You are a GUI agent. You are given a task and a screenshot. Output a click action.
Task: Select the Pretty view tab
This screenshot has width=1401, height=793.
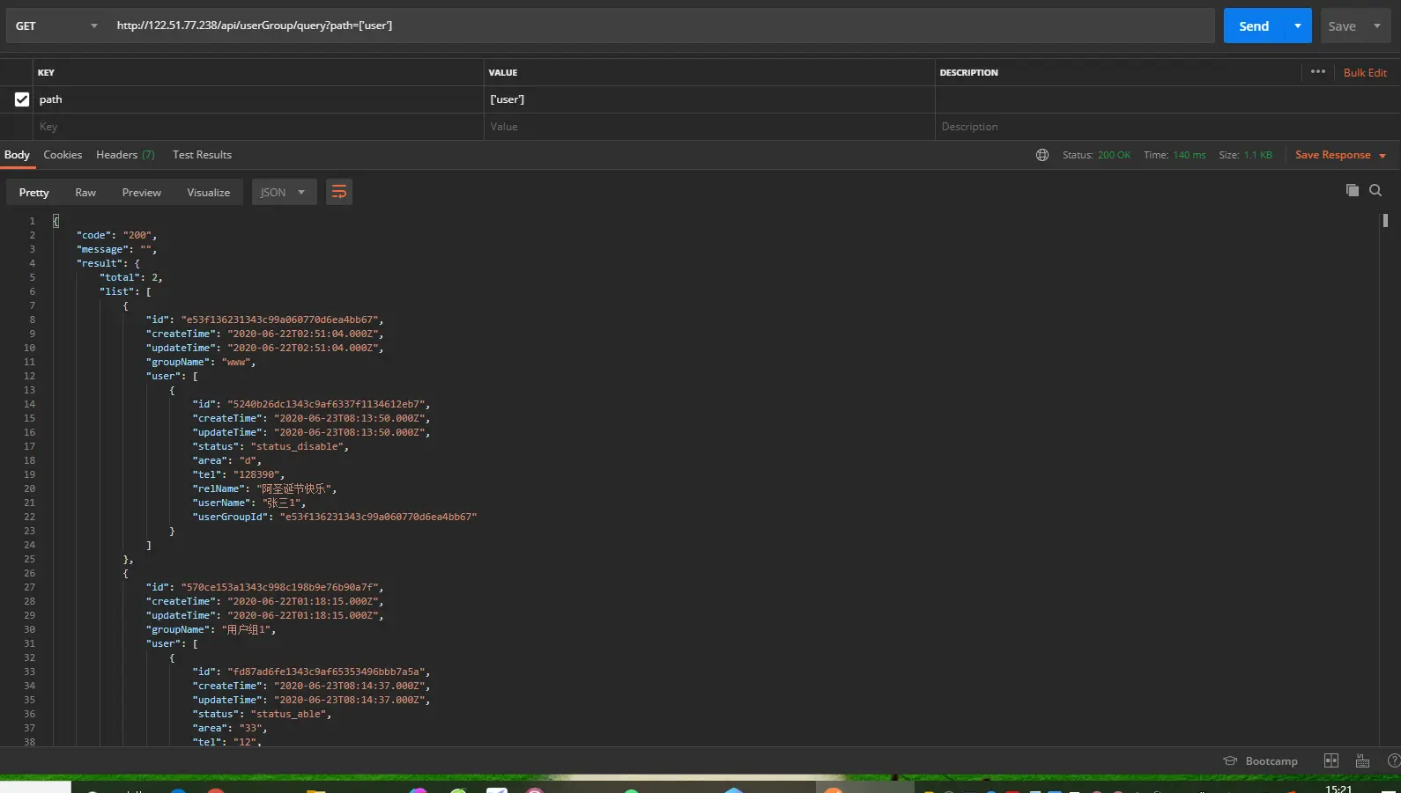(34, 192)
